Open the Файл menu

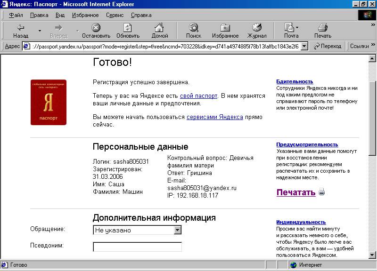(16, 15)
